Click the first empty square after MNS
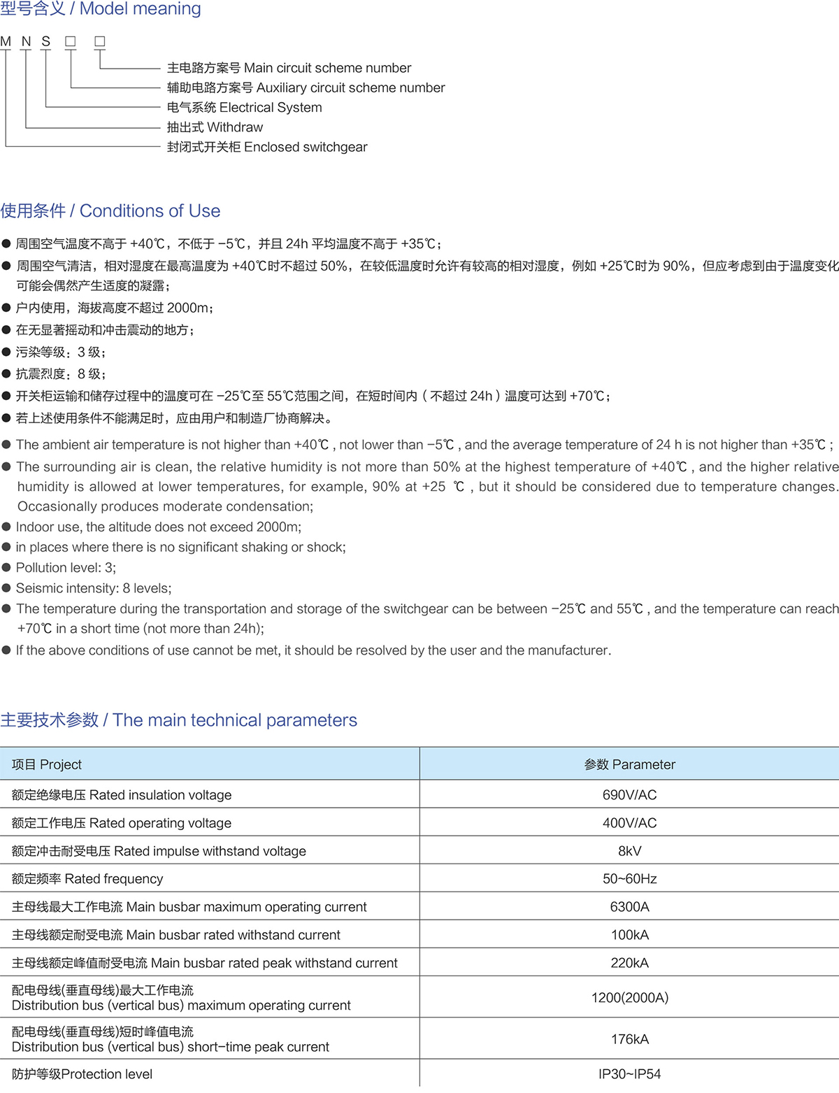 click(71, 42)
